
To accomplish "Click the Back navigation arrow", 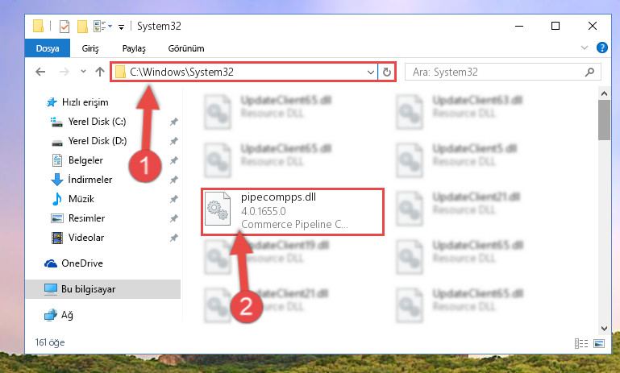I will pos(40,72).
